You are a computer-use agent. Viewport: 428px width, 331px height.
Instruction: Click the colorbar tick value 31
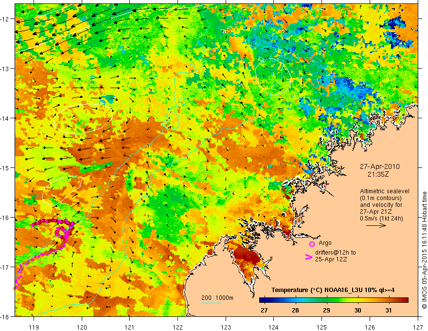click(x=389, y=311)
